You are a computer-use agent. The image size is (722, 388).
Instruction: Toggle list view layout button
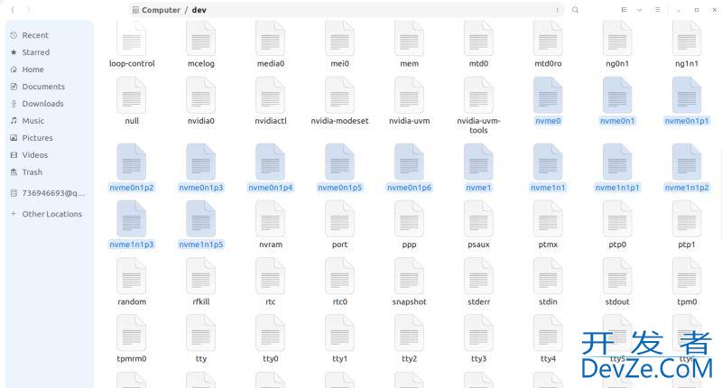(624, 10)
